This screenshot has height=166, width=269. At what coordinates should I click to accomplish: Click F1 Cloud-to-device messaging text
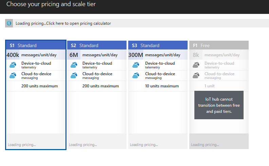pos(219,75)
